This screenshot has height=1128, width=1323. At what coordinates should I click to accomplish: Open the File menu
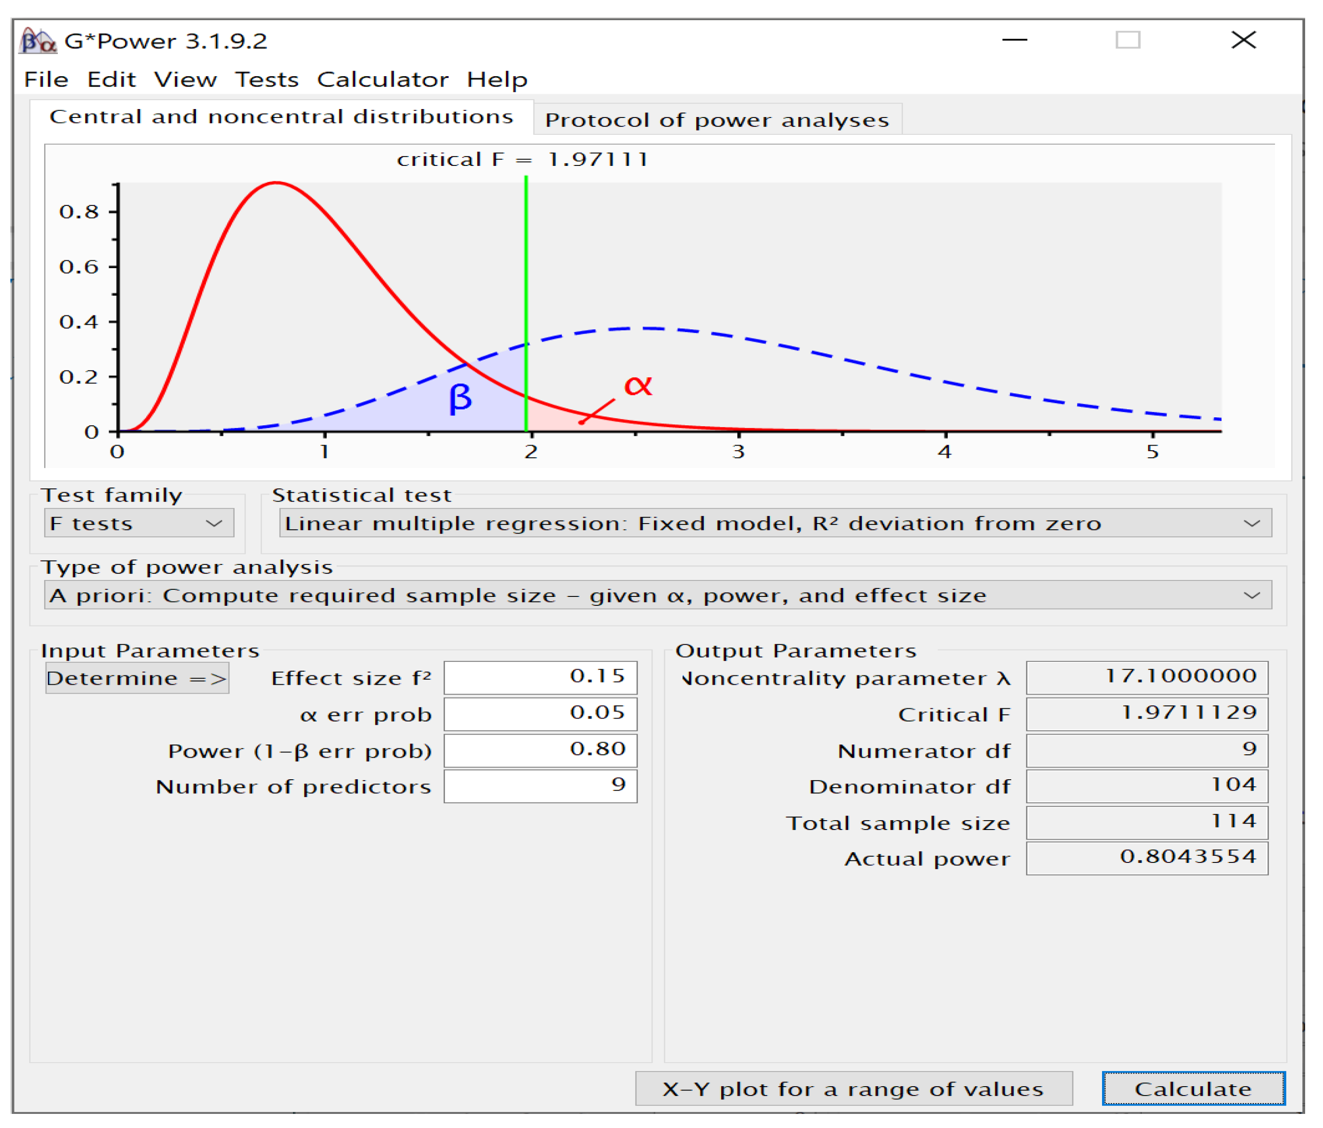click(46, 80)
